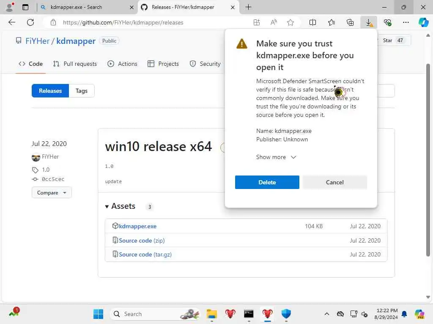Viewport: 433px width, 324px height.
Task: Click the page vertical scrollbar
Action: tap(428, 160)
